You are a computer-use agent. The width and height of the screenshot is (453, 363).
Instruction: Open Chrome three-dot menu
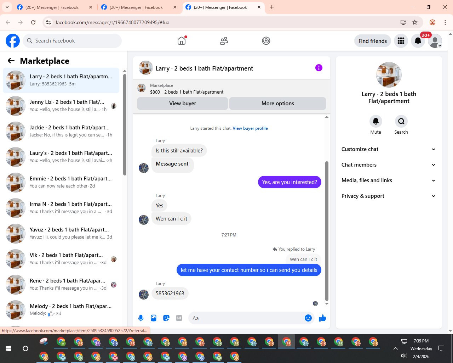pos(445,22)
